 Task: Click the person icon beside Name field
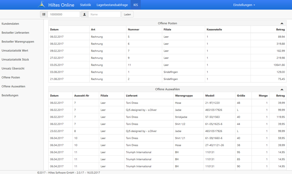point(84,14)
